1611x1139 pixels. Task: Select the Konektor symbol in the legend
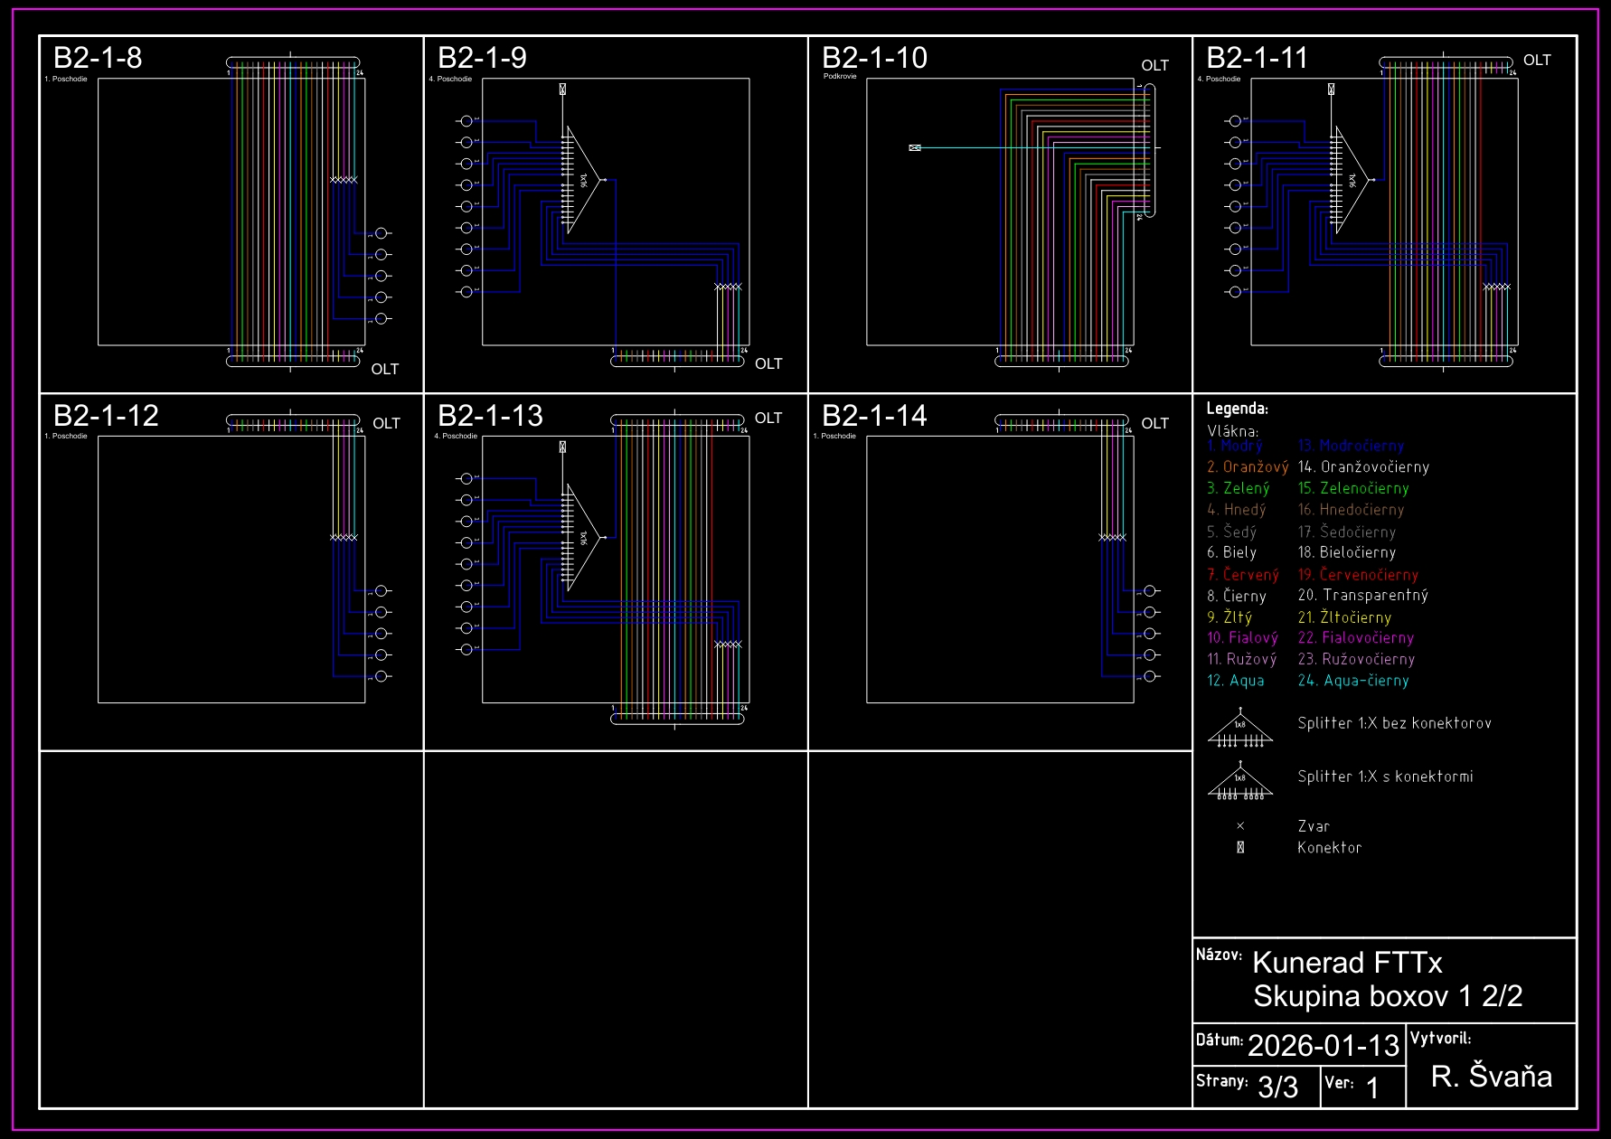point(1240,848)
